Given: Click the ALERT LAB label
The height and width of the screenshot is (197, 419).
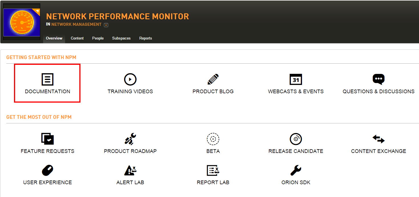Looking at the screenshot, I should (130, 183).
